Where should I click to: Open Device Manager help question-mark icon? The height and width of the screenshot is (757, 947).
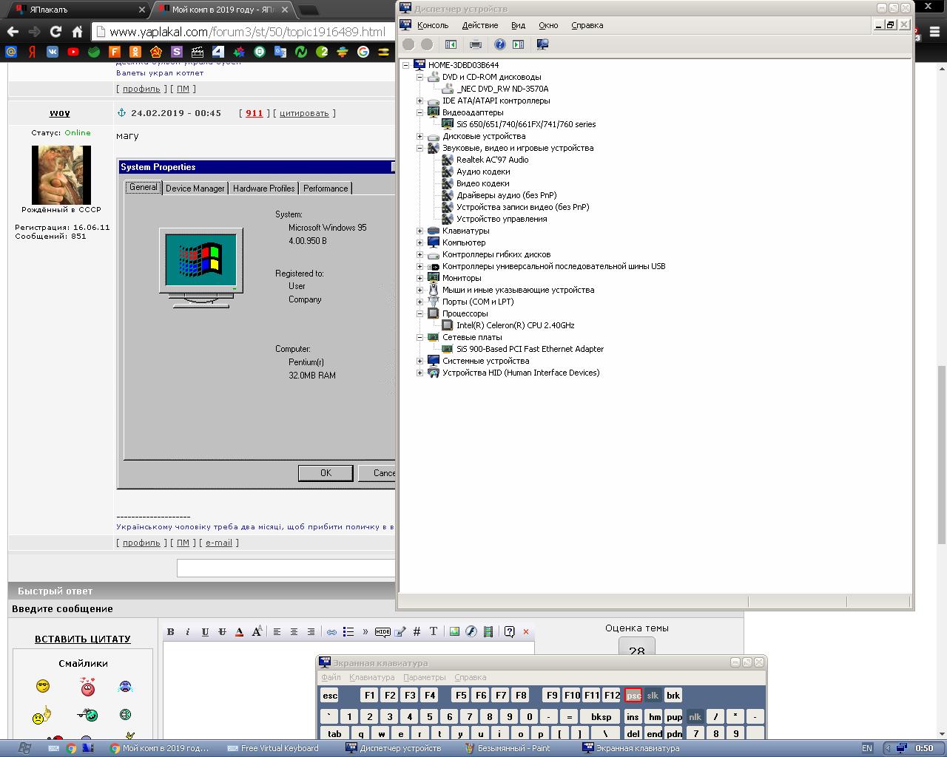point(500,44)
